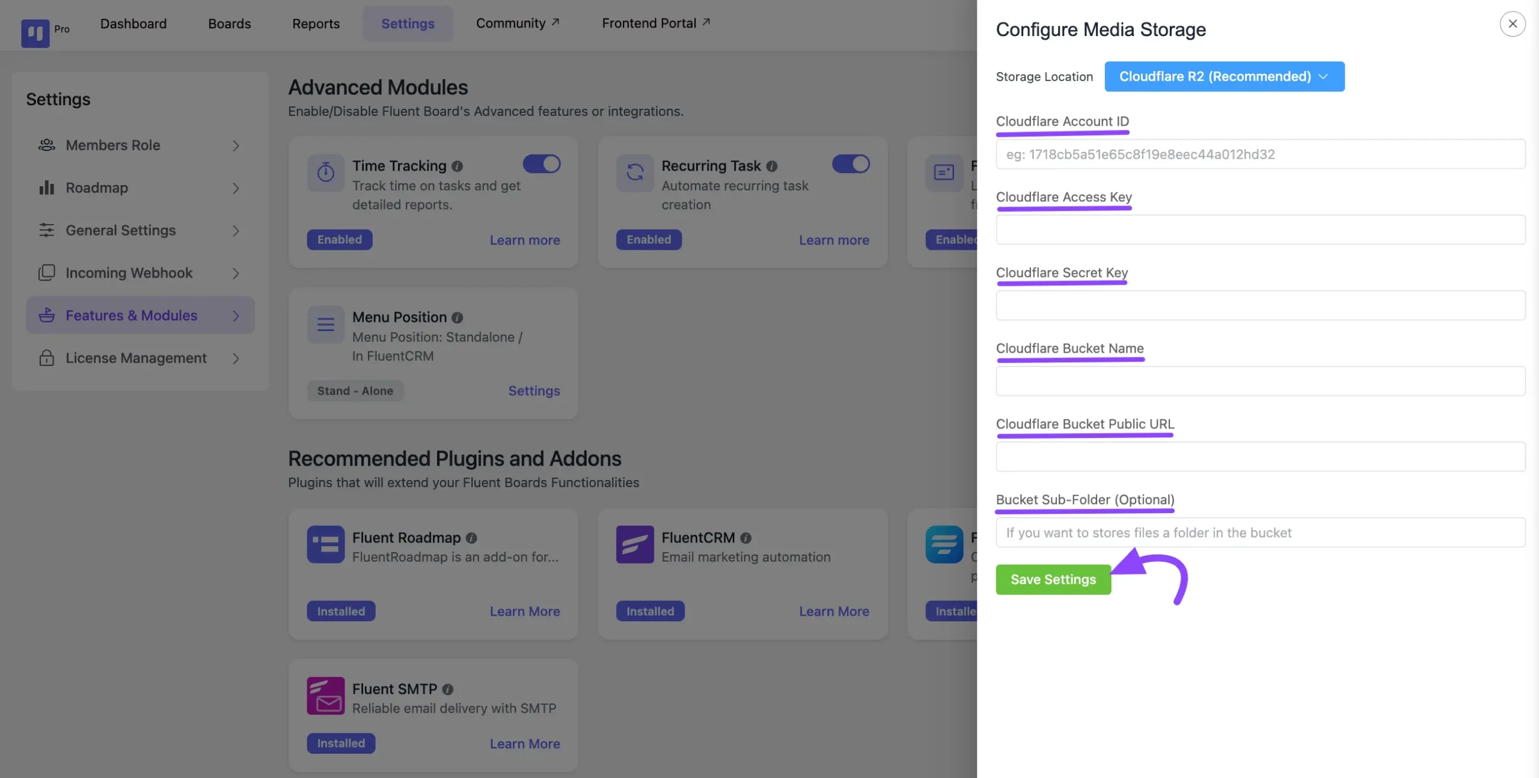Click the Recurring Task refresh icon

(x=635, y=173)
